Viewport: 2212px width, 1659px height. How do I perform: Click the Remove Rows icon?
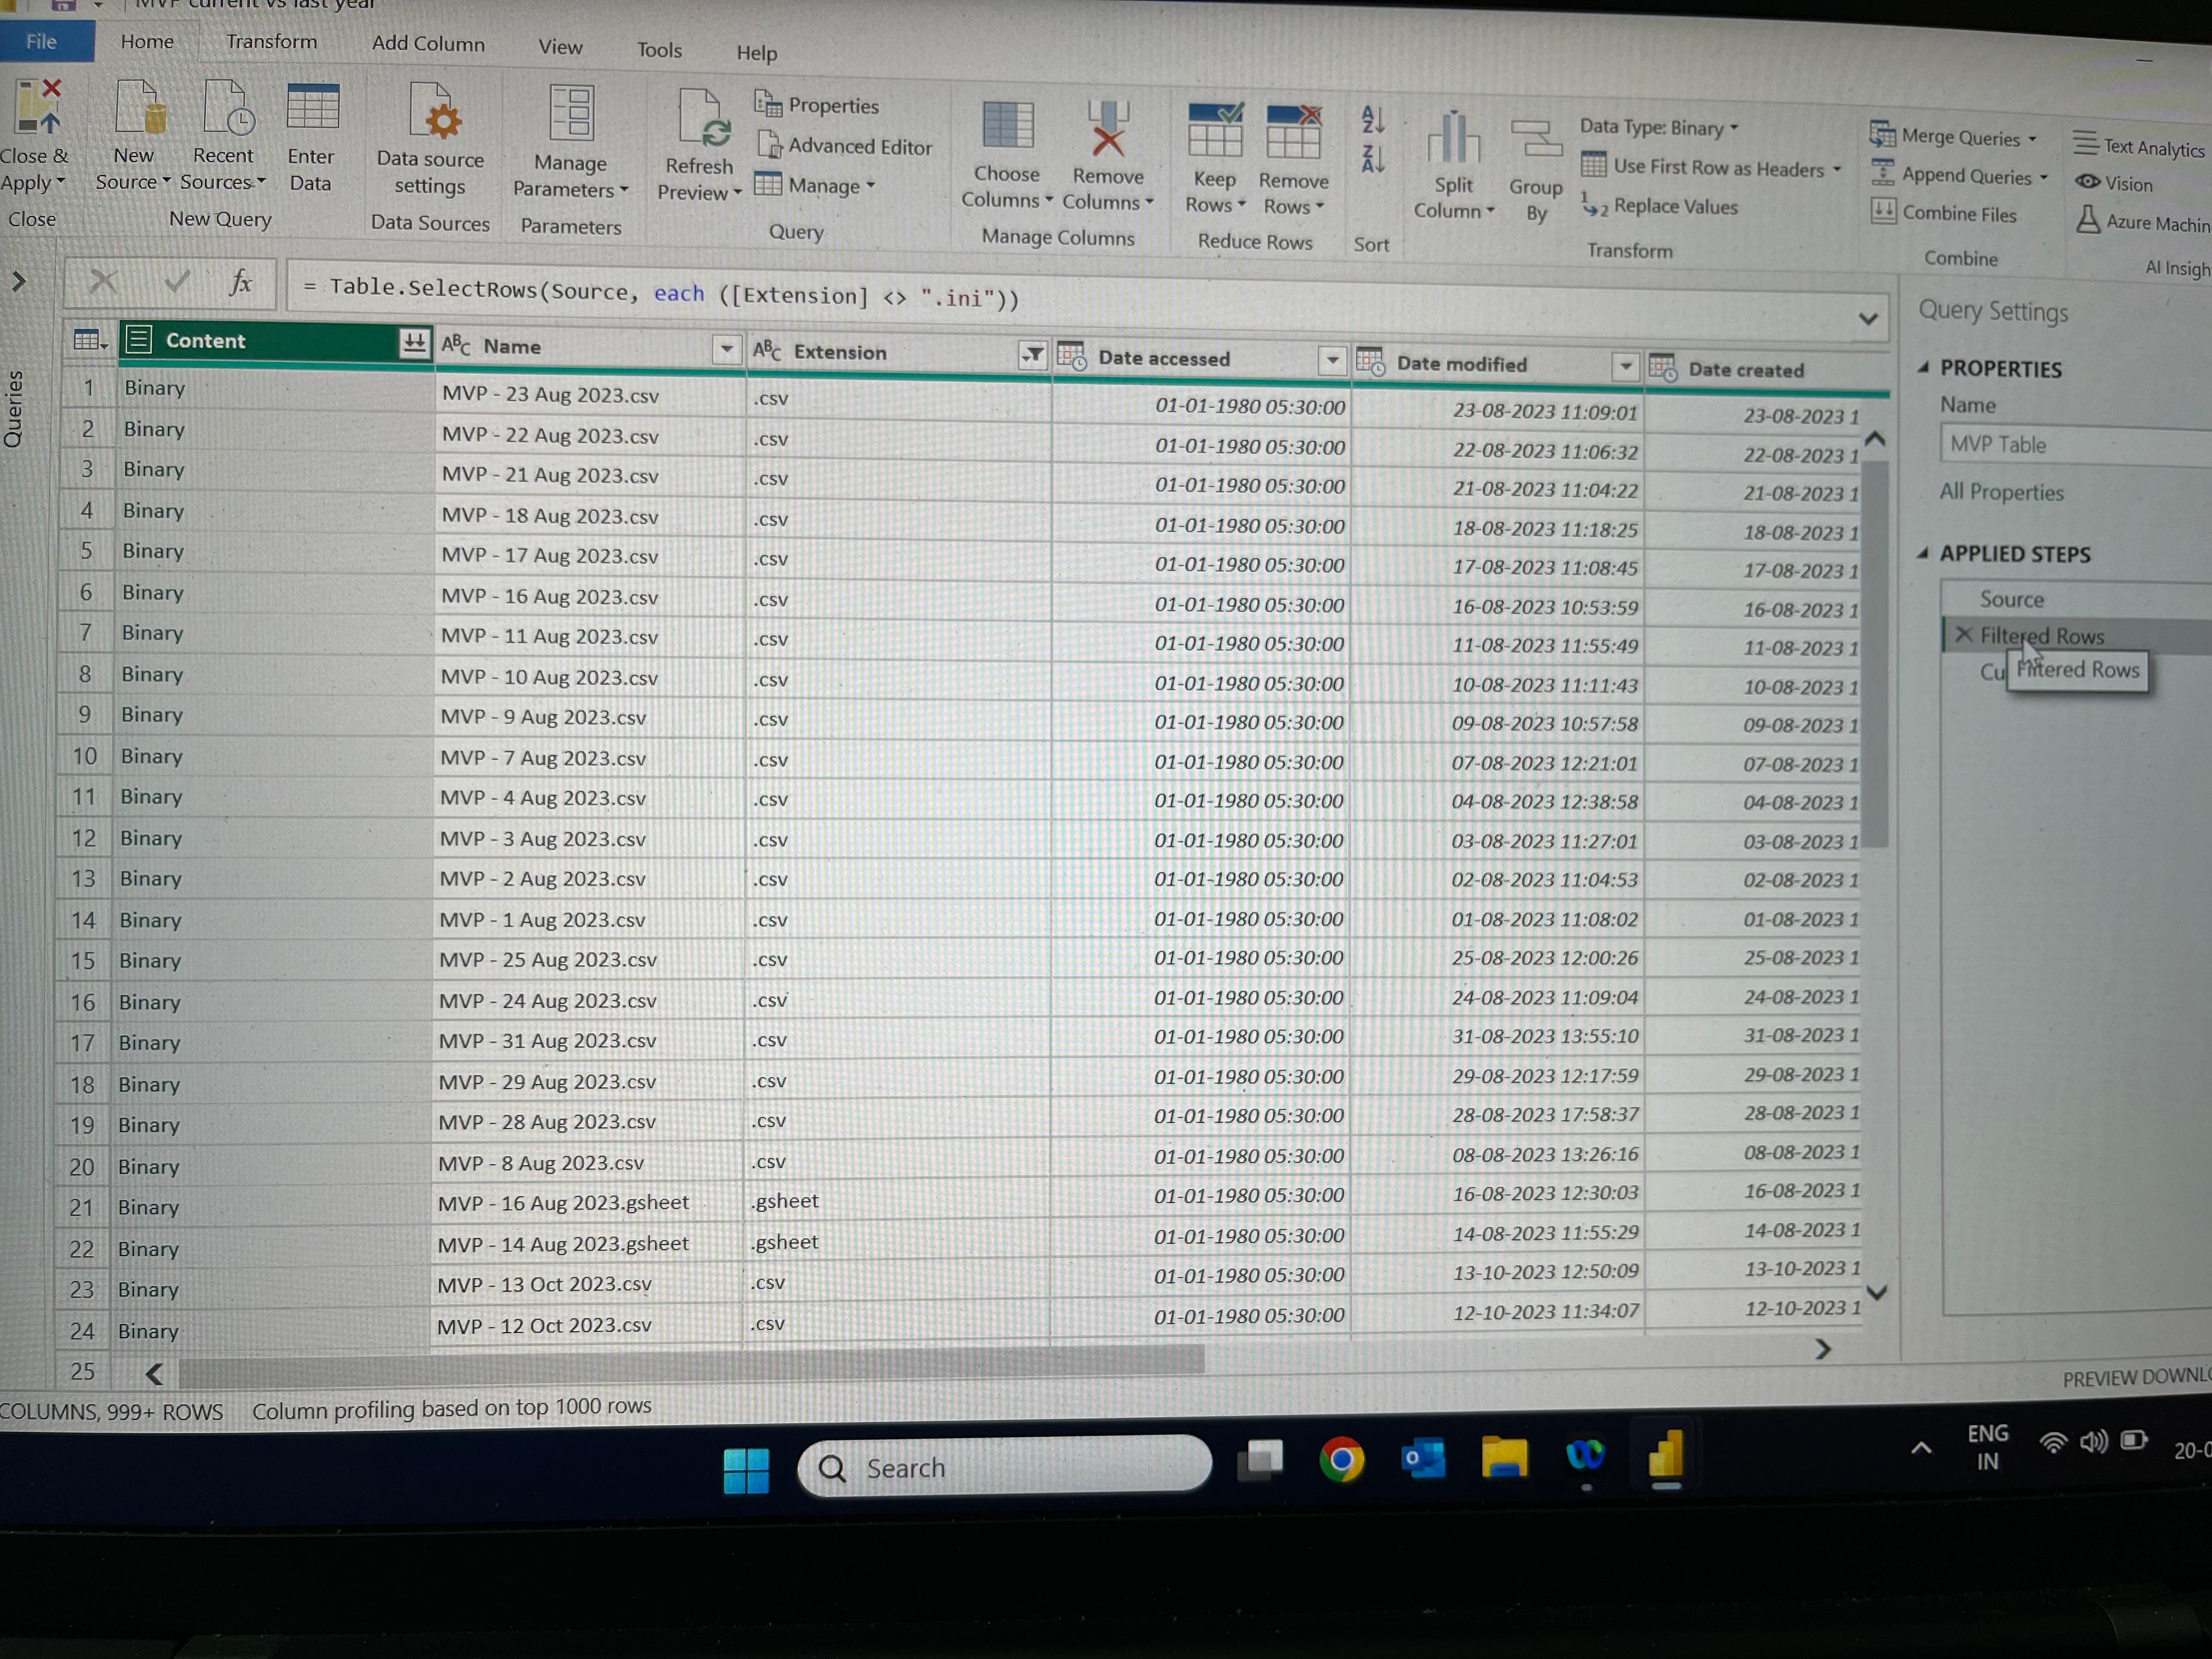1293,133
